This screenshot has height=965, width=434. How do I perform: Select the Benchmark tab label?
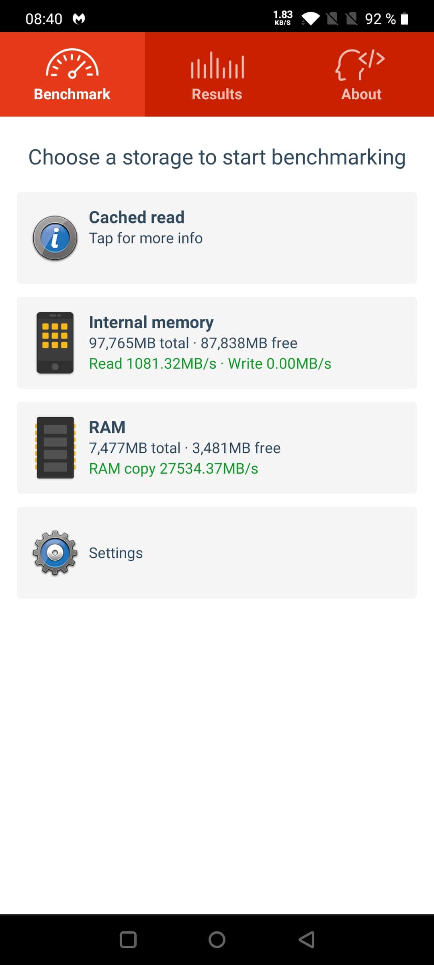[x=72, y=94]
